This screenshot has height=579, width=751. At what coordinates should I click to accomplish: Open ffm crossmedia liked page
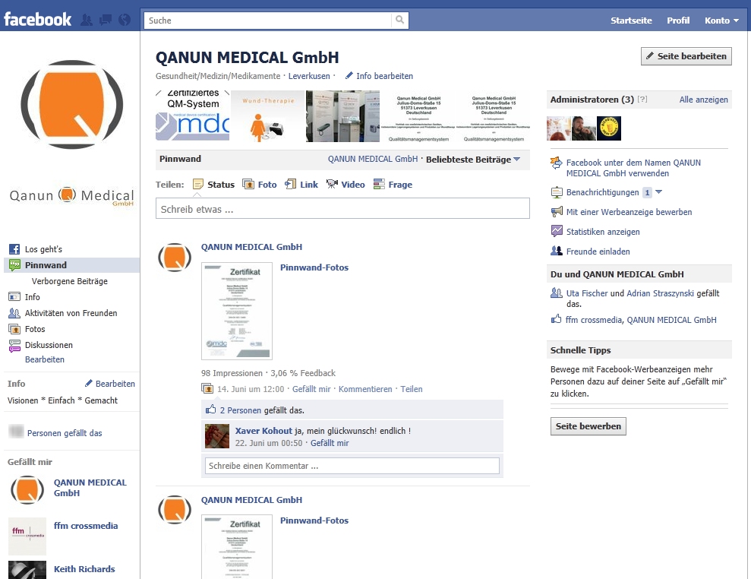click(86, 525)
